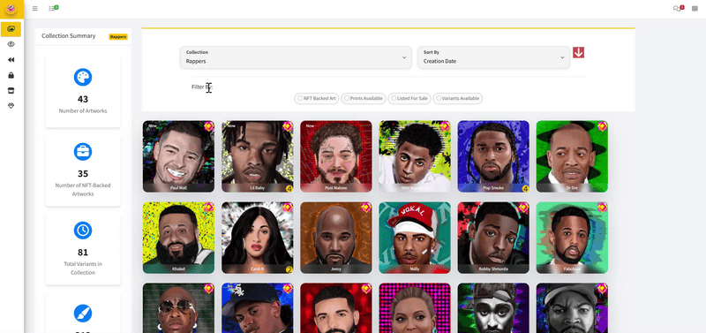This screenshot has height=333, width=706.
Task: Open the task list icon with green badge
Action: [x=53, y=8]
